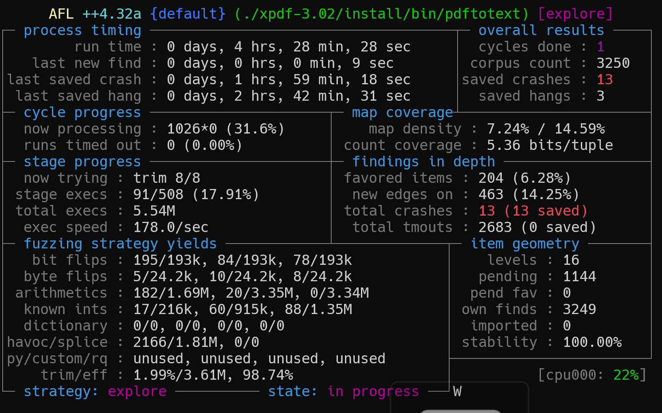Select the "[explore]" mode tag in title

click(x=575, y=14)
